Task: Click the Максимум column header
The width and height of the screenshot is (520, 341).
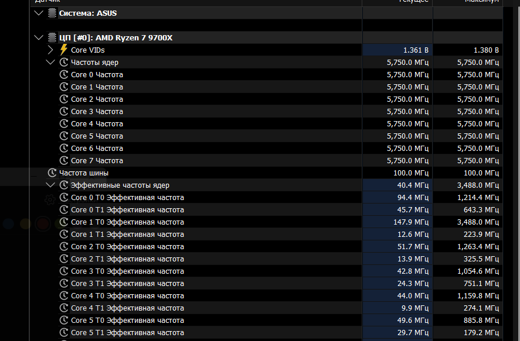Action: 468,2
